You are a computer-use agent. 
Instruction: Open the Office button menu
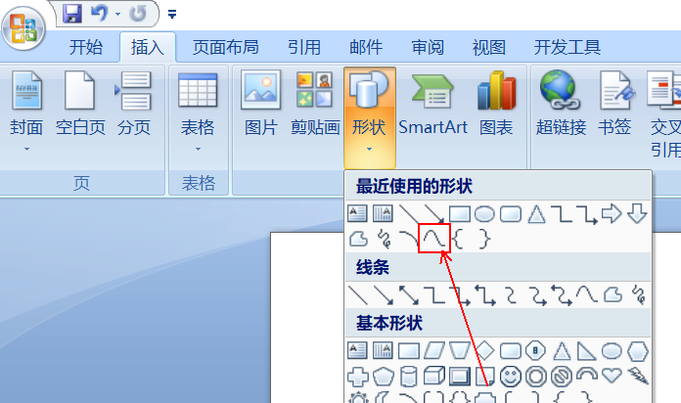point(23,27)
